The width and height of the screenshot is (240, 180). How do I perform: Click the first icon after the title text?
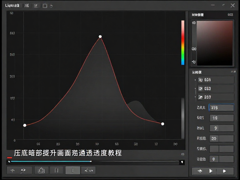27,6
